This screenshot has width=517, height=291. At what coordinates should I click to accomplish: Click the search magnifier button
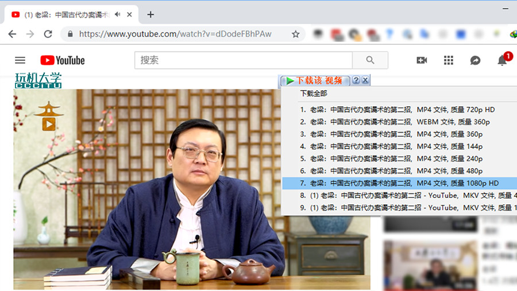click(x=370, y=60)
